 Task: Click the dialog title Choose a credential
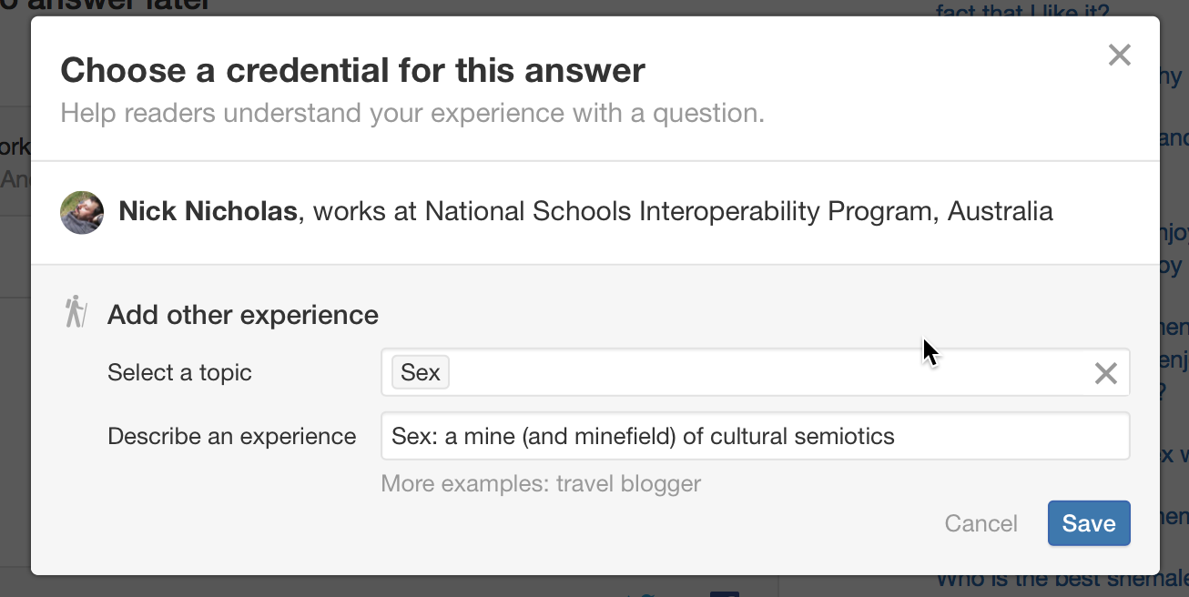pos(352,70)
